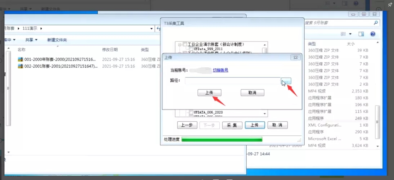Click tree list scroll-down arrow
The width and height of the screenshot is (394, 180).
(x=265, y=114)
